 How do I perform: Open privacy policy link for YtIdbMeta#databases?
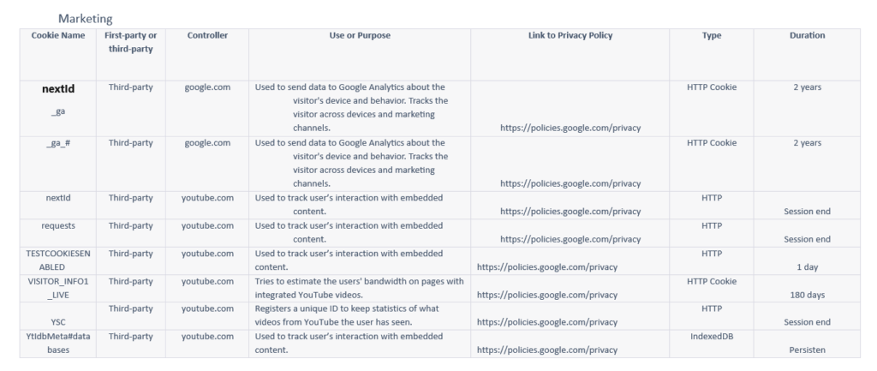tap(547, 350)
